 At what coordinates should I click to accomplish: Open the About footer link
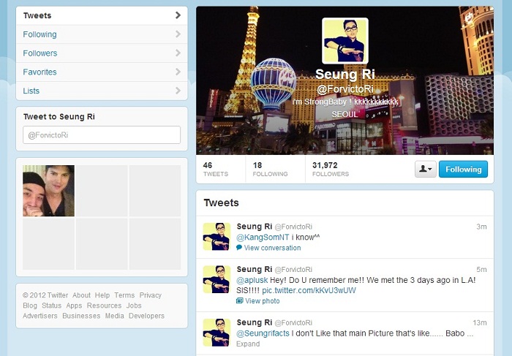pyautogui.click(x=81, y=295)
